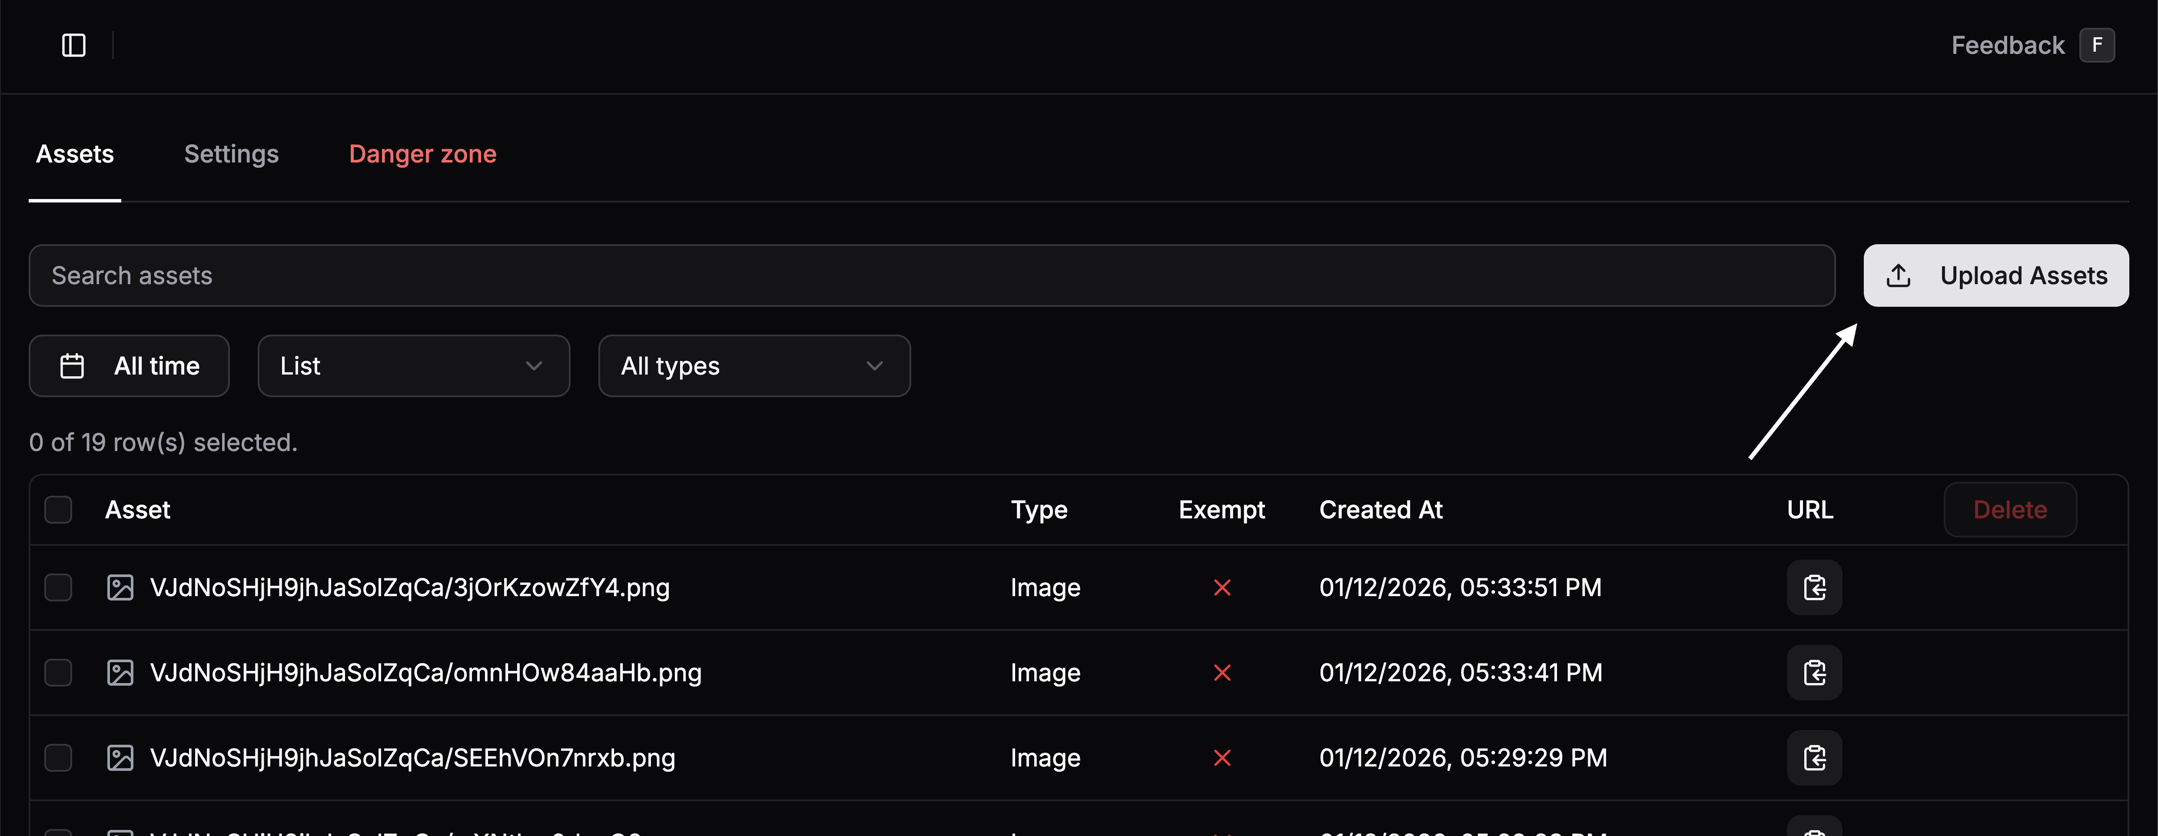Image resolution: width=2158 pixels, height=836 pixels.
Task: Click the image thumbnail icon beside 3jOrKzowZfY4.png
Action: coord(121,587)
